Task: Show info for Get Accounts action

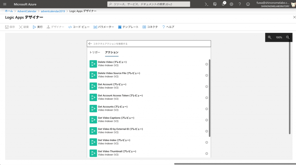Action: (206, 109)
